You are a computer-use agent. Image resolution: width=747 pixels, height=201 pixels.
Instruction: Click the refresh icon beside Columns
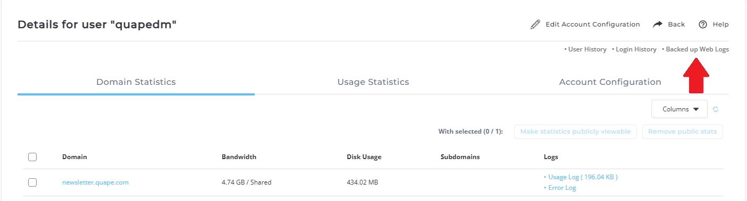[x=716, y=109]
